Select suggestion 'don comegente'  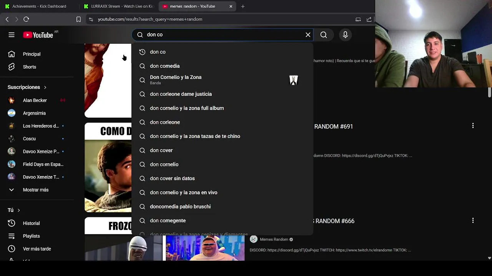click(222, 220)
